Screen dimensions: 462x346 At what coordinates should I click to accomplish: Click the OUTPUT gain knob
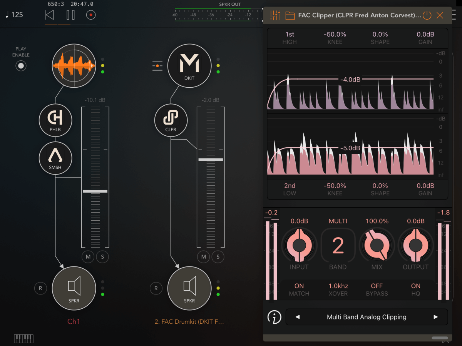coord(415,245)
